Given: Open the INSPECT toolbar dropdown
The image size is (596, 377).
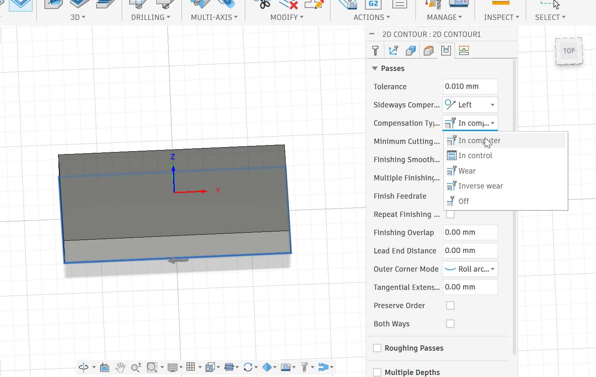Looking at the screenshot, I should pos(502,17).
